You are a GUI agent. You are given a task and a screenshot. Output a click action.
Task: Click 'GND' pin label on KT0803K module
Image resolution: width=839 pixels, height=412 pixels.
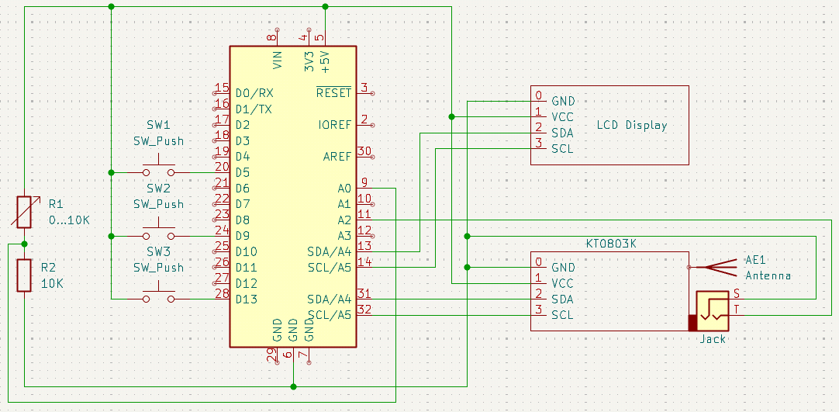tap(563, 268)
